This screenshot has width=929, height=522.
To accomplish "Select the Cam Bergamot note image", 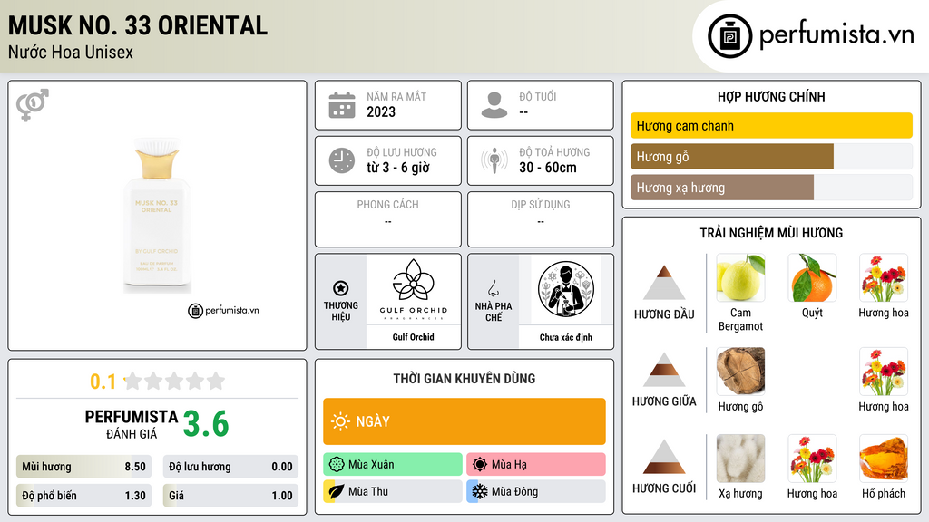I will point(740,277).
